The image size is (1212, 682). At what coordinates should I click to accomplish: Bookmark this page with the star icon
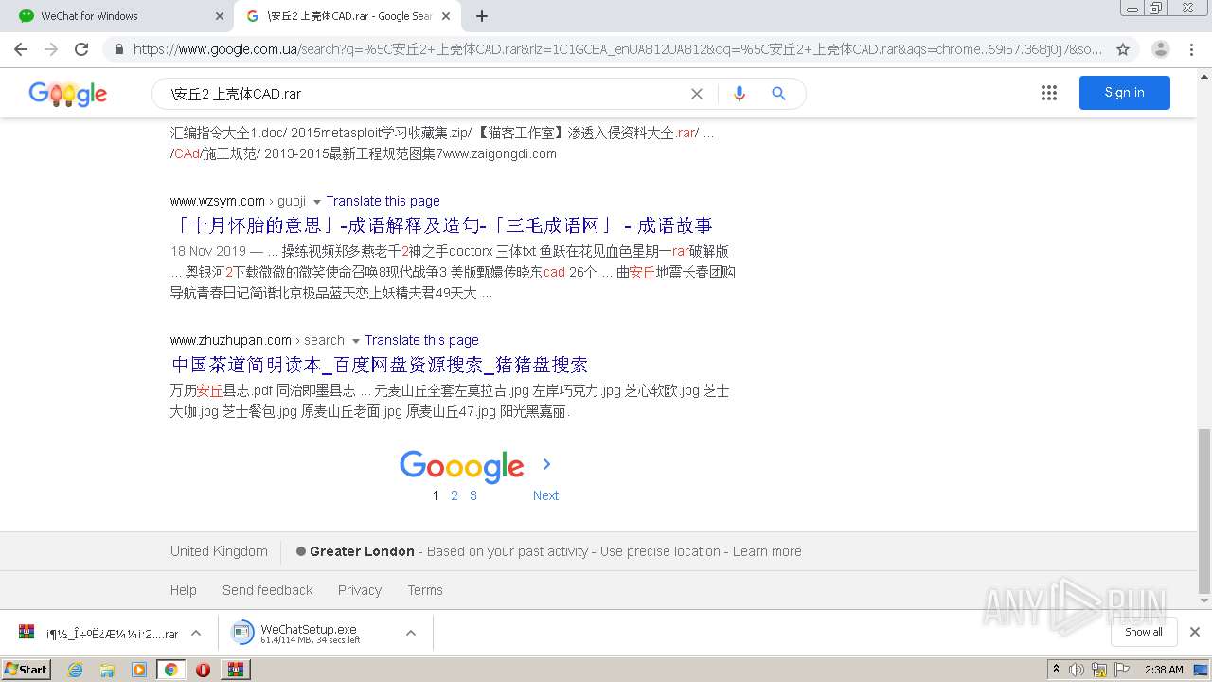click(1123, 49)
